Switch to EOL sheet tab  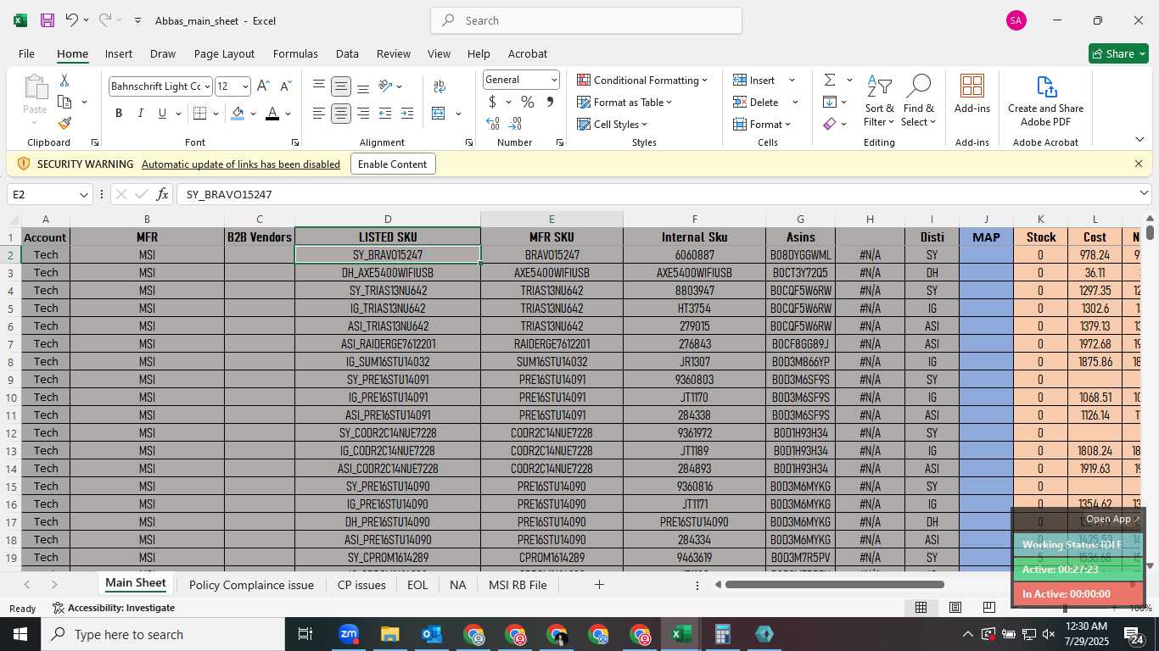coord(417,585)
